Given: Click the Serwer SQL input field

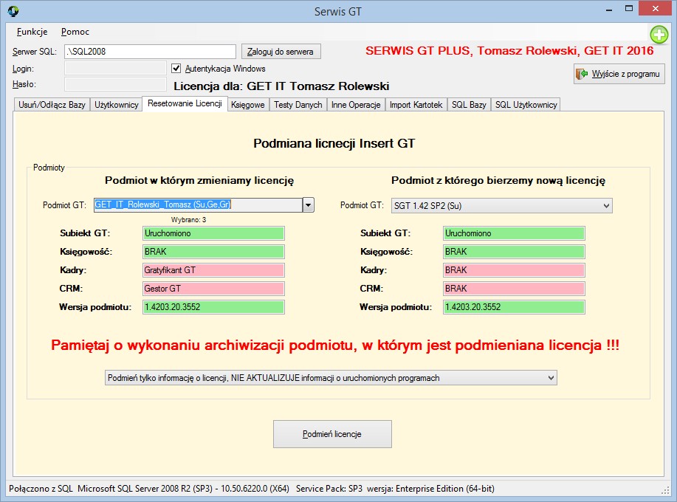Looking at the screenshot, I should click(x=151, y=52).
